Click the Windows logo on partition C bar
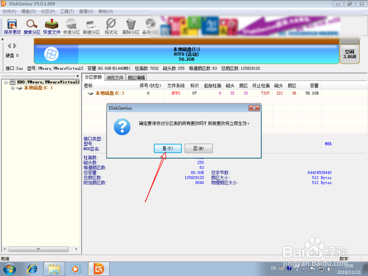 [51, 54]
